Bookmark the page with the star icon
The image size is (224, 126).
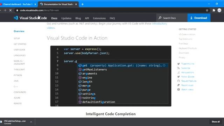(x=207, y=10)
